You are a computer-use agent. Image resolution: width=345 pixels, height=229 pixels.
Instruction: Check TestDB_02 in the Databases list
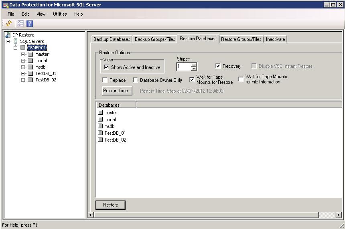tap(100, 140)
